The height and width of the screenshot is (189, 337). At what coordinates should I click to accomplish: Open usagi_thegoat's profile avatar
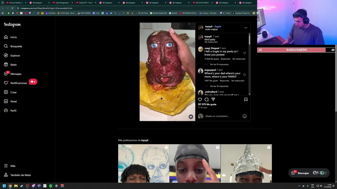[201, 49]
